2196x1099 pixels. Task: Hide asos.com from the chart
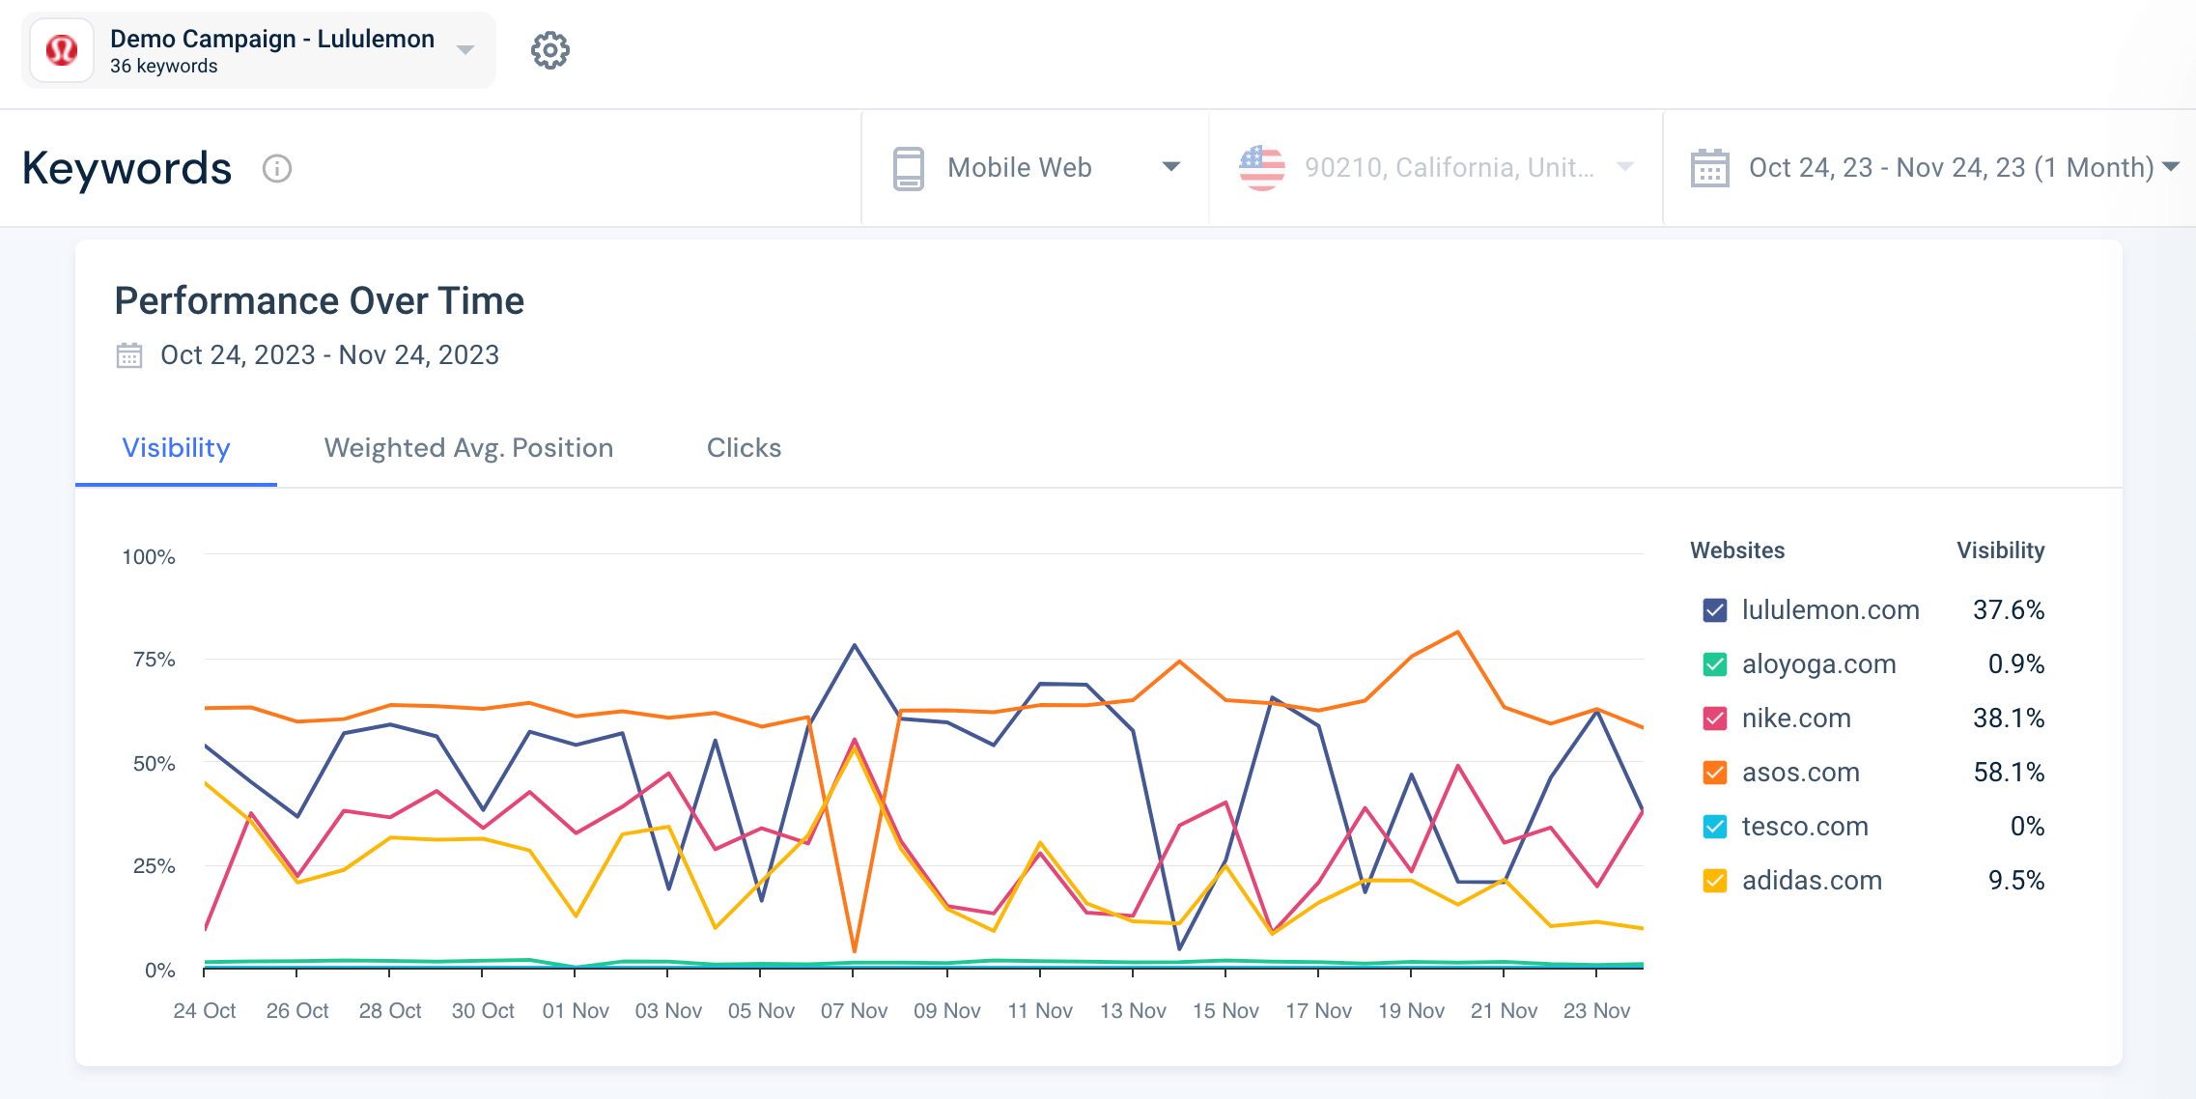(x=1714, y=773)
